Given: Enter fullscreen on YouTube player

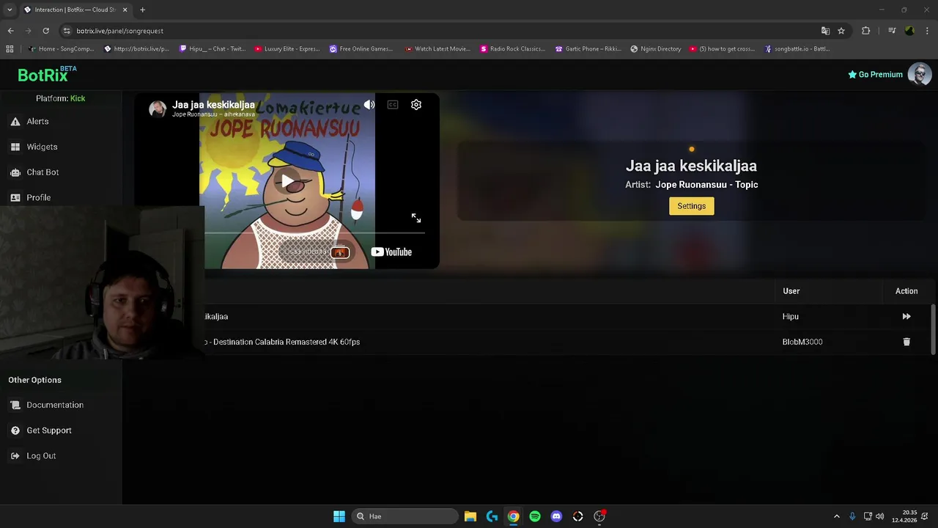Looking at the screenshot, I should [x=416, y=219].
